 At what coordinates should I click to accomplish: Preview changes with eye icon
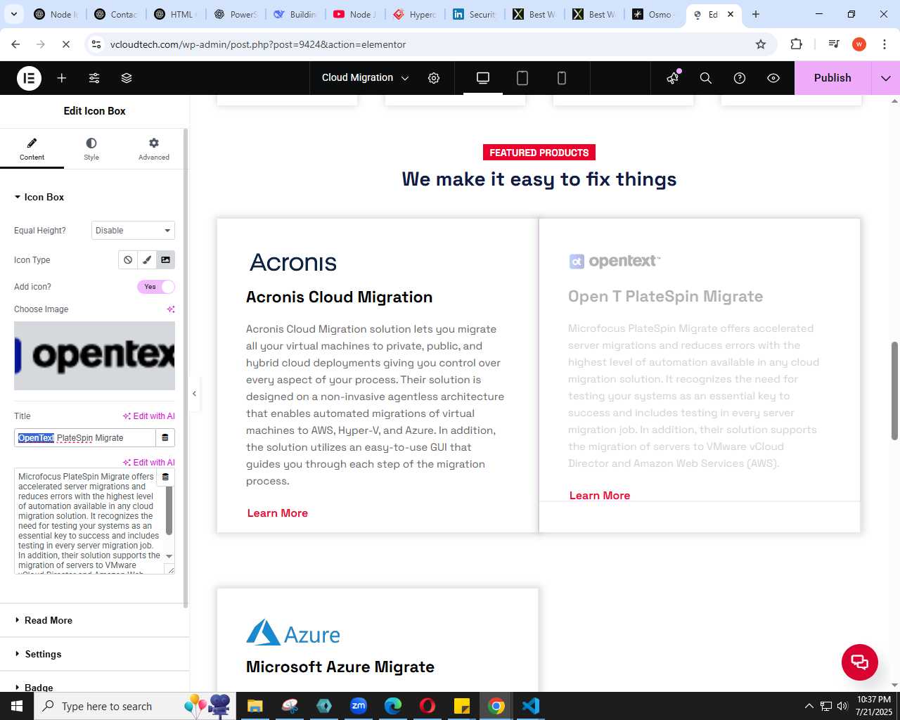[x=773, y=78]
